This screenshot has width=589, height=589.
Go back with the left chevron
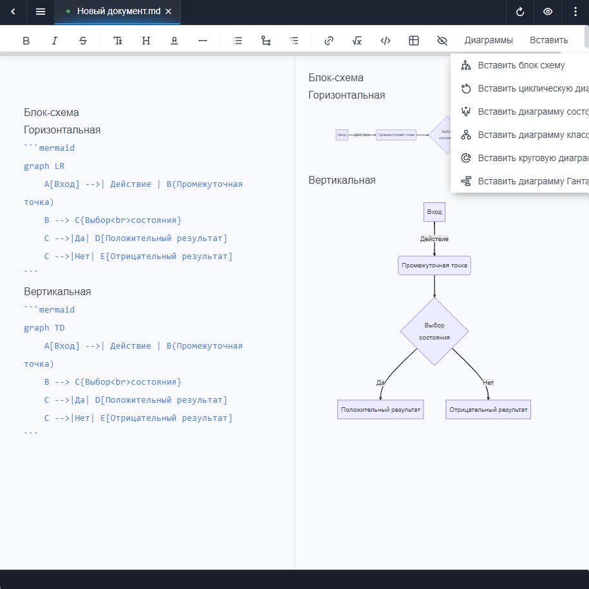[x=13, y=12]
